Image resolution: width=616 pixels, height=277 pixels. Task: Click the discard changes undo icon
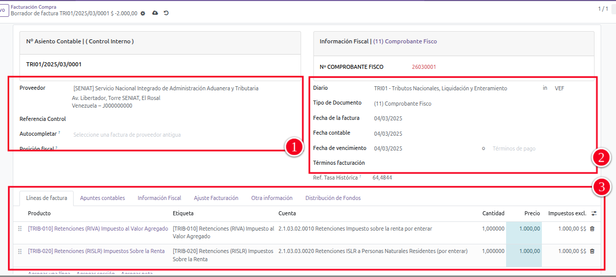(x=166, y=13)
